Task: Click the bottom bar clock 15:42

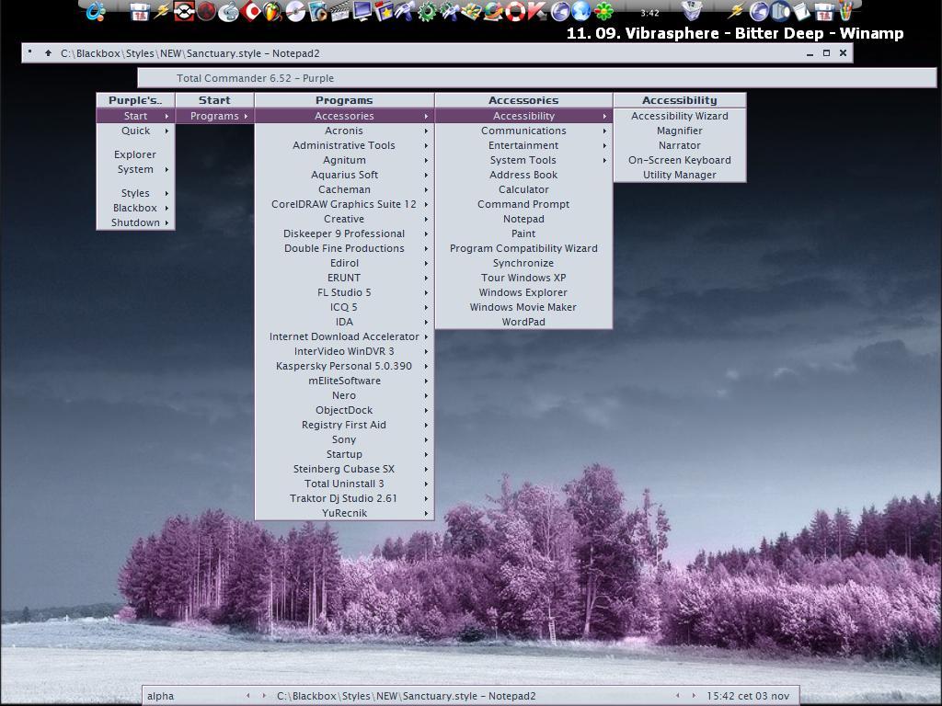Action: point(748,696)
